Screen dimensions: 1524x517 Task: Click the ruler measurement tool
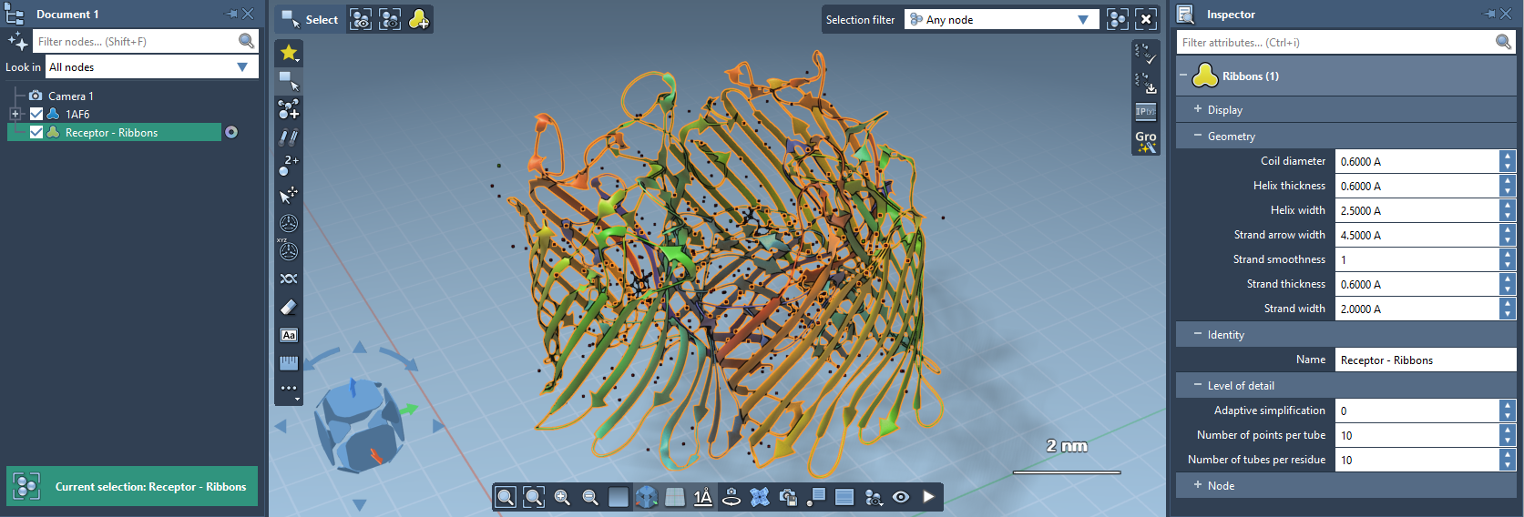coord(289,363)
